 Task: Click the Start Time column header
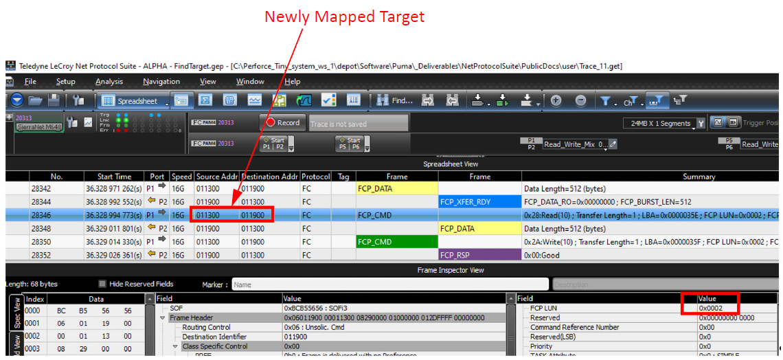(115, 177)
